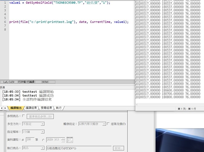Click the 設定... button
Screen dimensions: 204x152
[x=118, y=148]
